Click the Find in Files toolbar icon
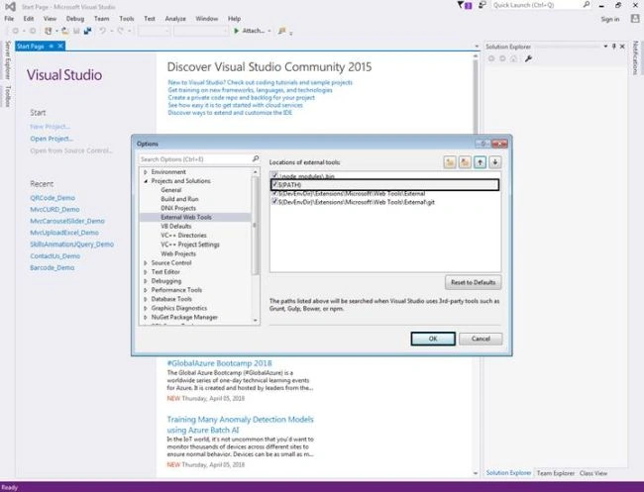Image resolution: width=644 pixels, height=492 pixels. (x=281, y=31)
